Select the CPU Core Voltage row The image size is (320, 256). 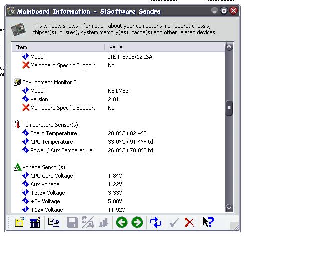(x=118, y=176)
